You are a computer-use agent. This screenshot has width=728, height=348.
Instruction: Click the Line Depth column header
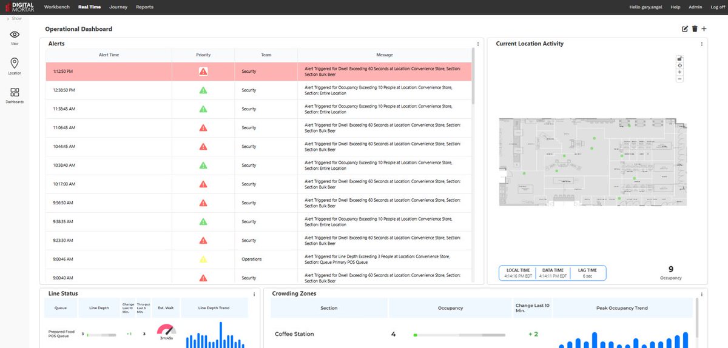click(99, 308)
